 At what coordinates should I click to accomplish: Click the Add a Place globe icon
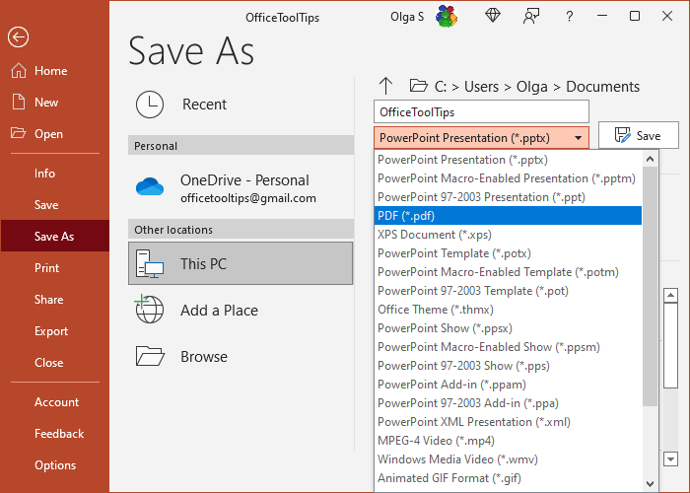(149, 309)
